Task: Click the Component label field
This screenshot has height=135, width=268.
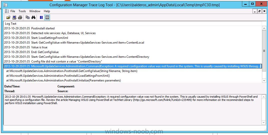Action: tap(66, 86)
